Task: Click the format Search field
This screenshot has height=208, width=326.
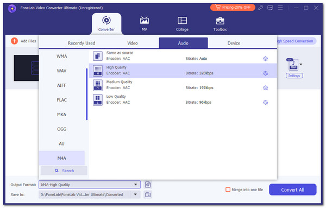Action: (64, 171)
